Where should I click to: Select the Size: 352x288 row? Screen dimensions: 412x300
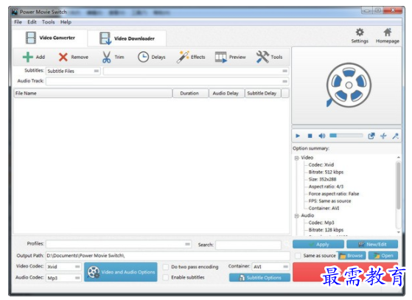(x=322, y=179)
